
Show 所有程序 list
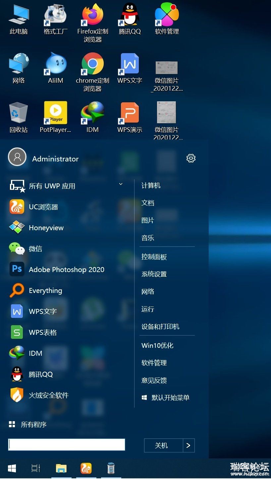click(28, 425)
